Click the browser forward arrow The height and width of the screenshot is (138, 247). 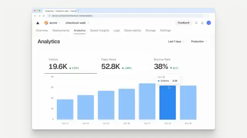(39, 16)
